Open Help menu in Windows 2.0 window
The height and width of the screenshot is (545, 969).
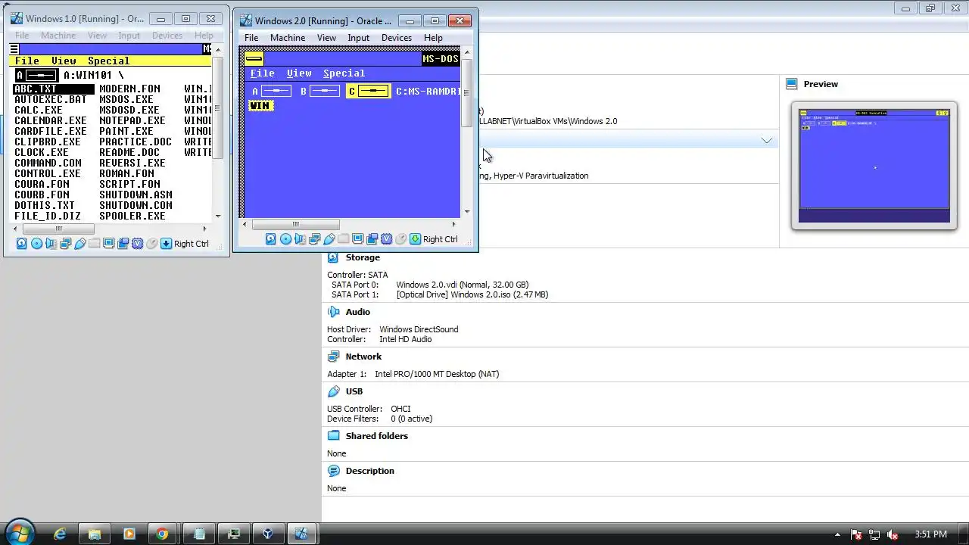coord(433,38)
